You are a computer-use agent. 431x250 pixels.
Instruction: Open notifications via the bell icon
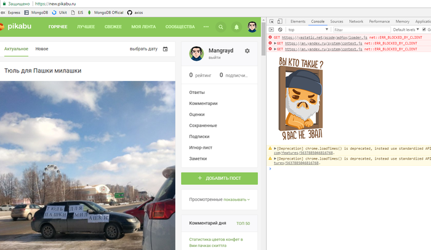pos(236,27)
